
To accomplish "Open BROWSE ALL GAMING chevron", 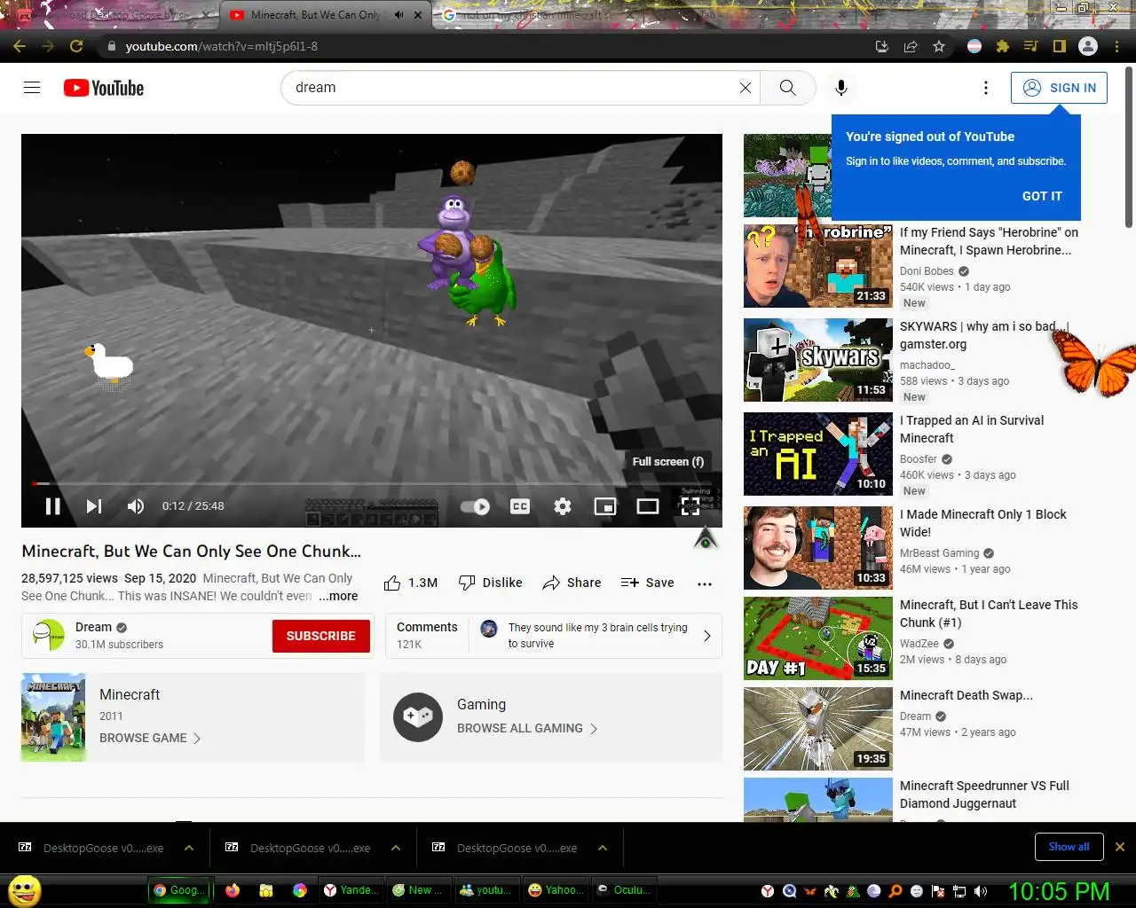I will (594, 728).
